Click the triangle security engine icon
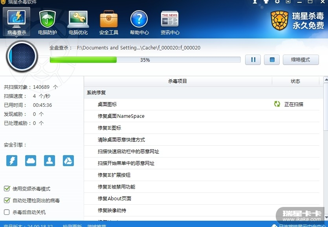Viewport: 328px width, 227px height. (x=68, y=161)
